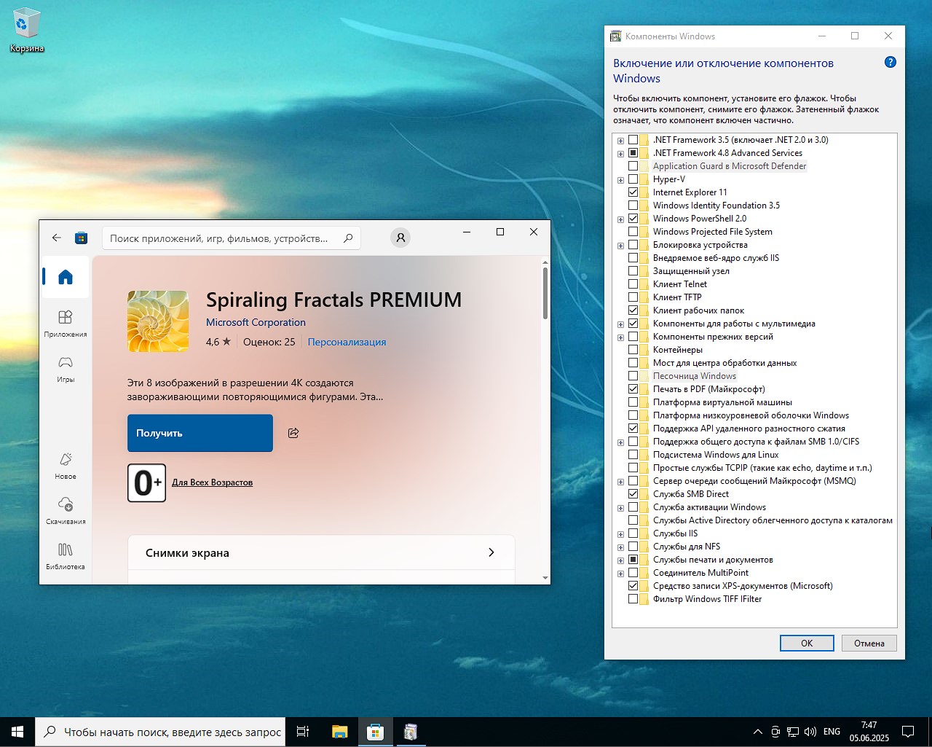Open the Приложения section in Store
Screen dimensions: 932x747
pyautogui.click(x=66, y=324)
